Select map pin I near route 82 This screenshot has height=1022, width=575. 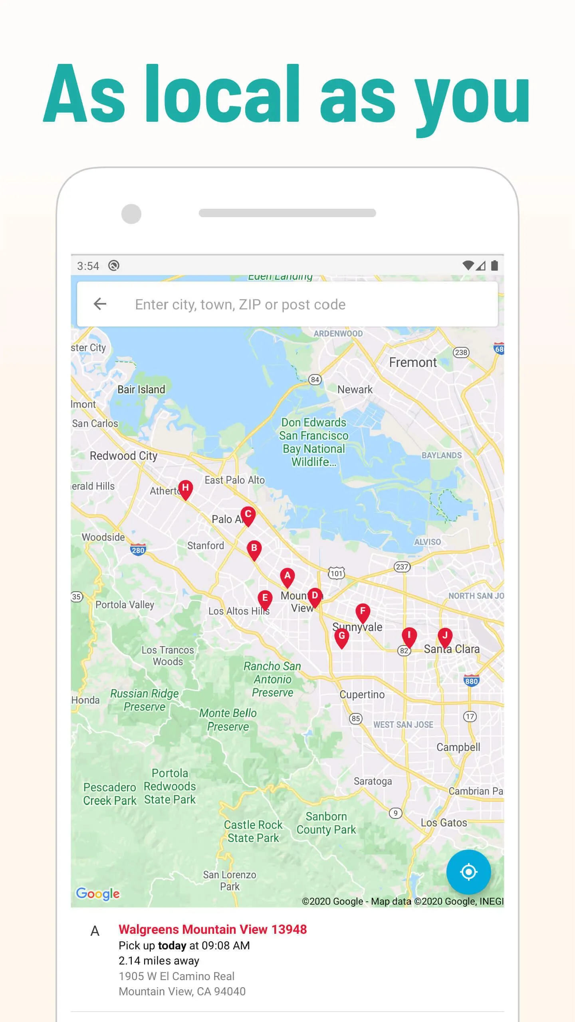(409, 637)
